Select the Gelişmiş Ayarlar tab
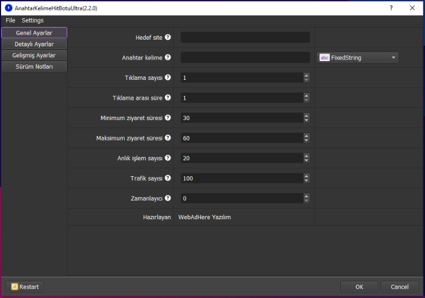 34,55
